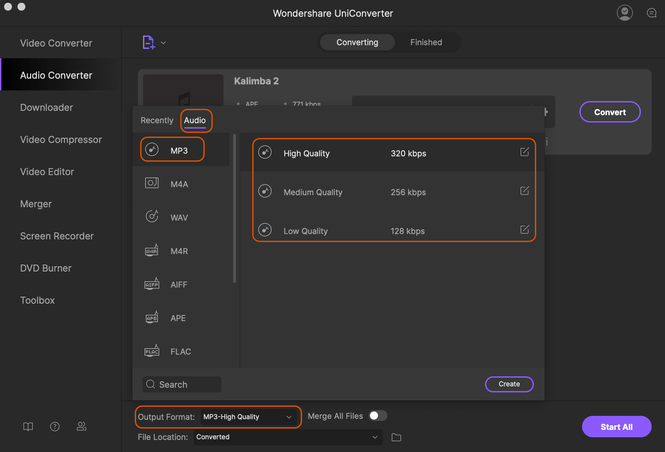Click Convert button for Kalimba 2
This screenshot has width=665, height=452.
610,111
